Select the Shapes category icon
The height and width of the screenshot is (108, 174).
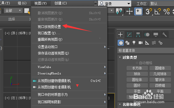point(127,43)
